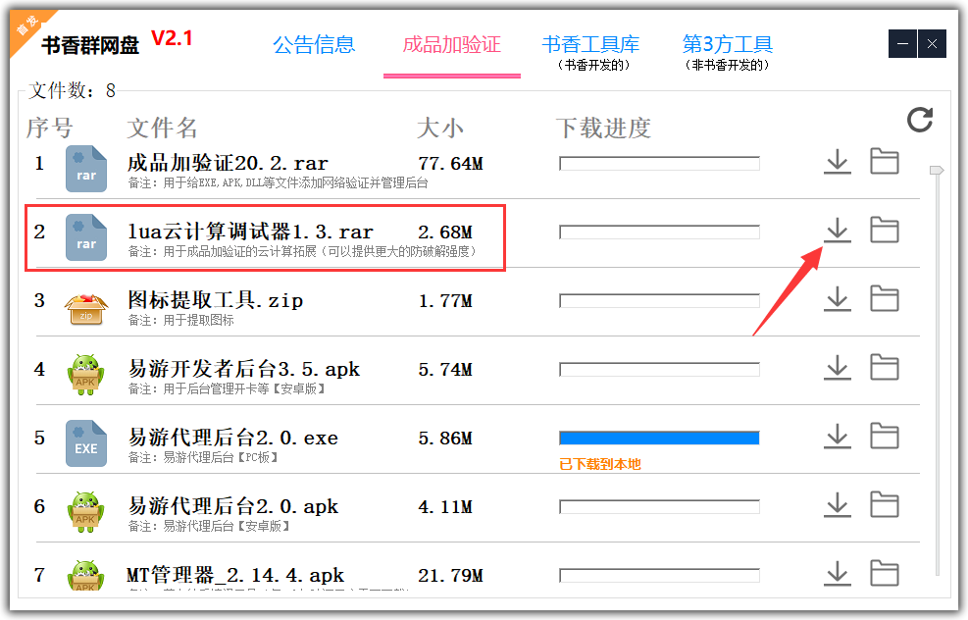This screenshot has width=968, height=620.
Task: Open the folder icon for 易游代理后台2.0.exe
Action: coord(884,437)
